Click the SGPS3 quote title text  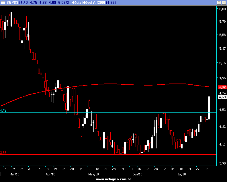pos(38,3)
